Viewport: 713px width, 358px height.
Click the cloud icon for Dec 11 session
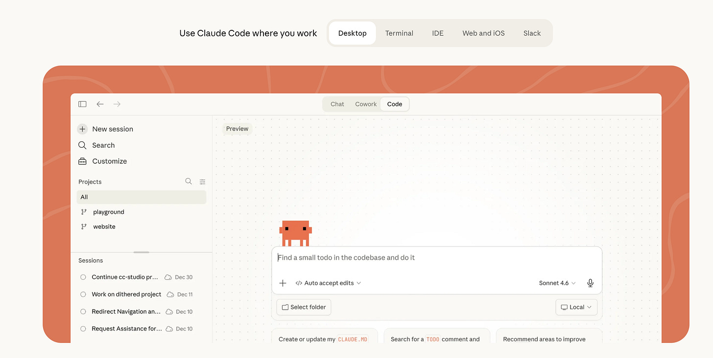coord(170,294)
